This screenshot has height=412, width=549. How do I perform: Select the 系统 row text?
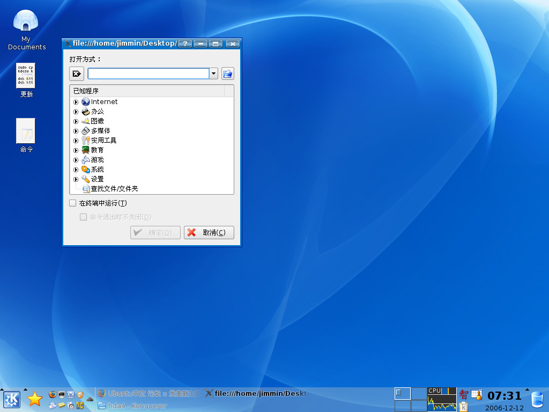pos(98,170)
